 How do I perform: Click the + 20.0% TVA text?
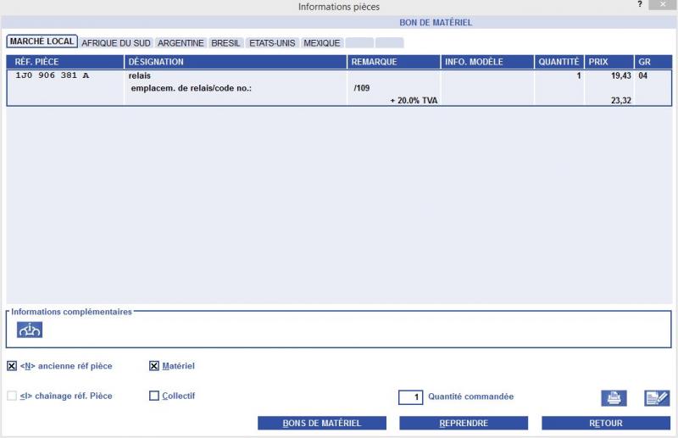[414, 100]
